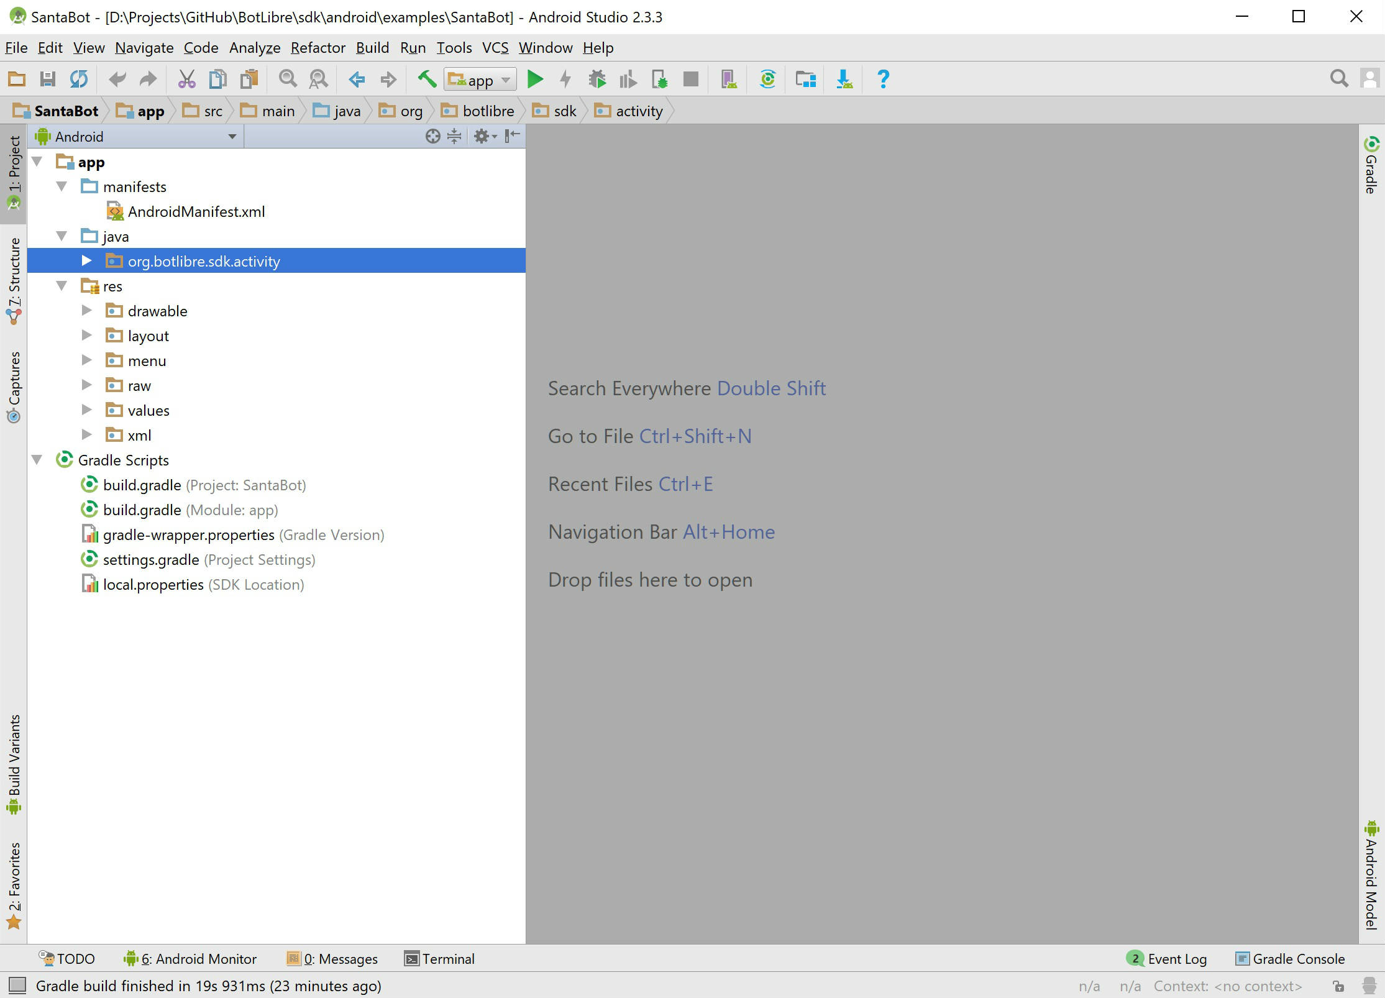
Task: Open the Android project view dropdown
Action: pos(137,136)
